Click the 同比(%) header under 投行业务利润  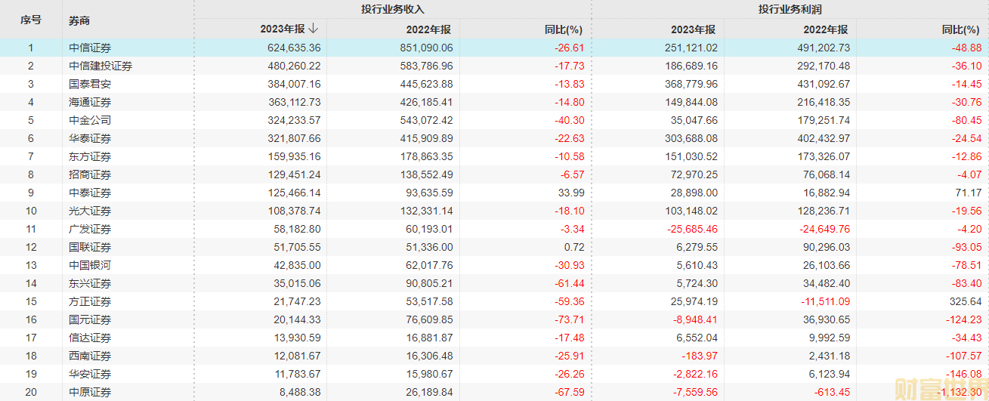pyautogui.click(x=962, y=29)
